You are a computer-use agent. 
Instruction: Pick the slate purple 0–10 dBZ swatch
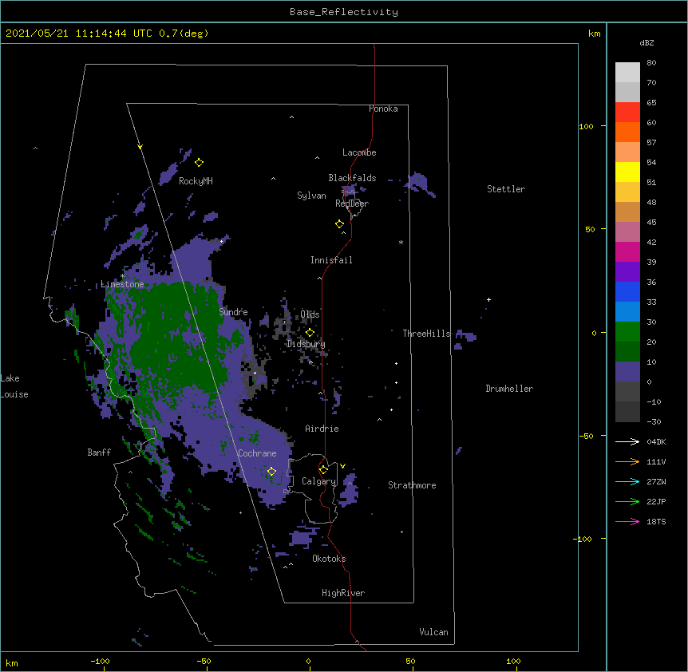point(627,372)
